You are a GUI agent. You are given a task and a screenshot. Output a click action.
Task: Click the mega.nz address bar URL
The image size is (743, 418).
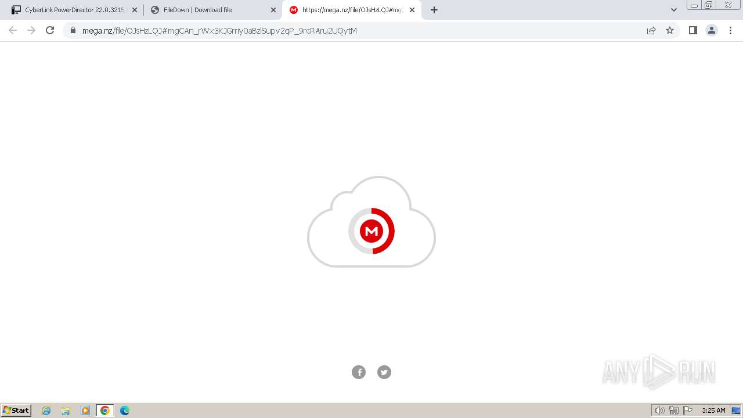click(219, 31)
